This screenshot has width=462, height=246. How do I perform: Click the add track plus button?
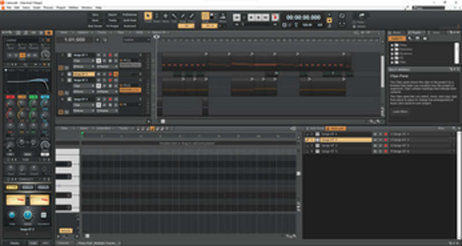[97, 40]
